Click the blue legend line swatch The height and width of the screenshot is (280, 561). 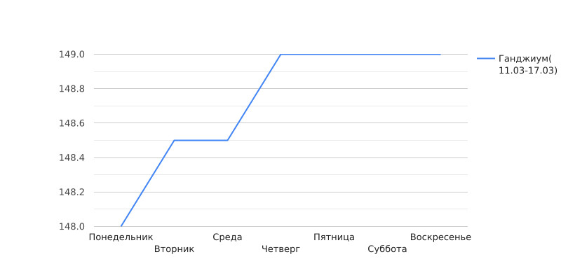point(486,59)
